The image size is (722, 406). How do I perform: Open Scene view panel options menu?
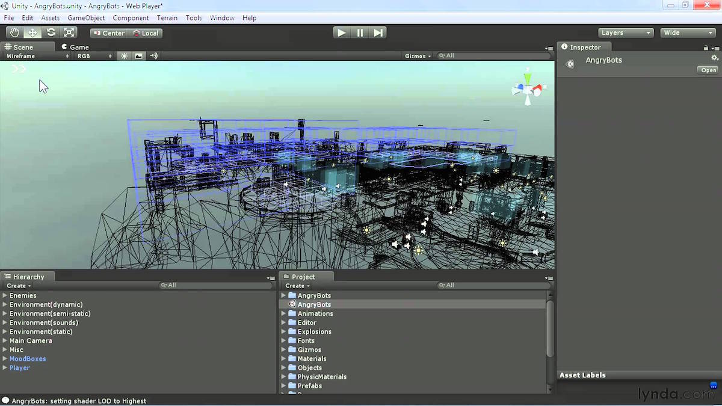(x=549, y=48)
